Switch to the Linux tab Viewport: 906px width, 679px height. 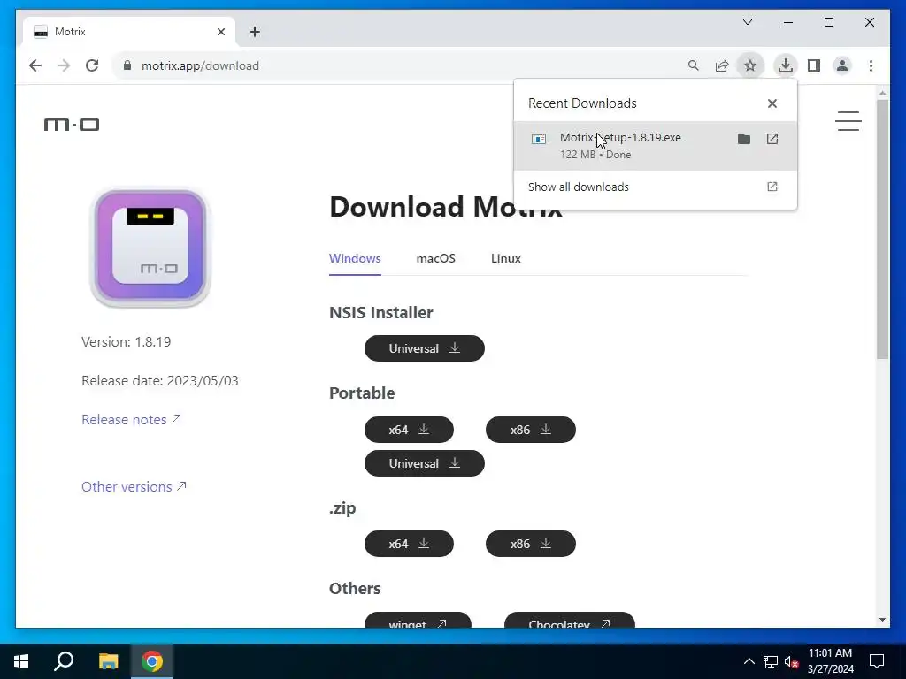(x=505, y=259)
